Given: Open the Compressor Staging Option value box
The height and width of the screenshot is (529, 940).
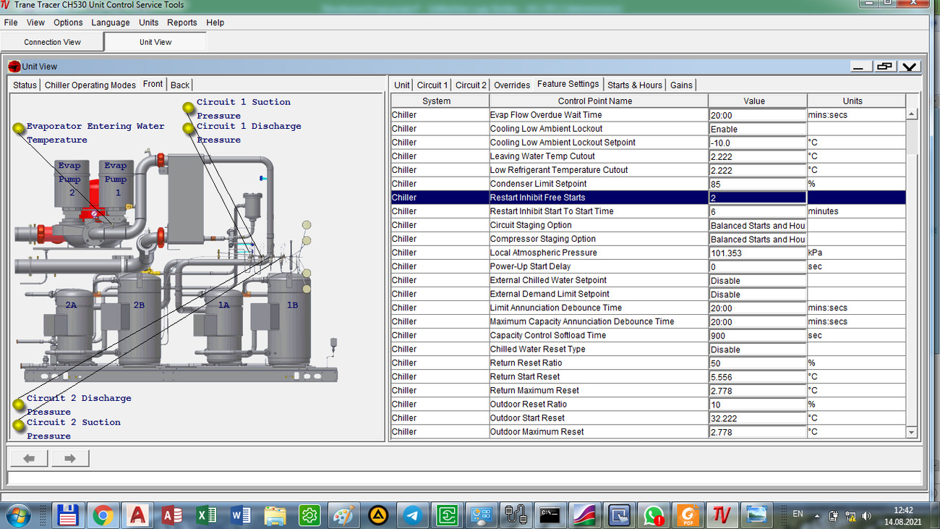Looking at the screenshot, I should click(x=757, y=239).
